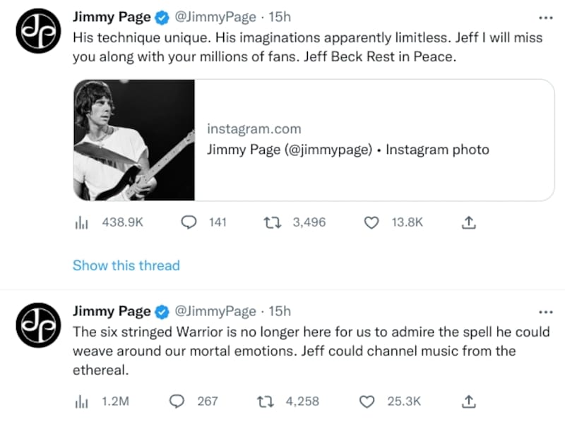Viewport: 565px width, 422px height.
Task: Open more options on the second tweet
Action: (x=545, y=311)
